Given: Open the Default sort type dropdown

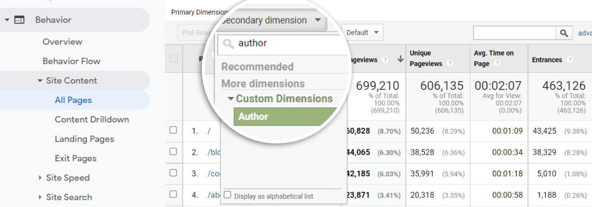Looking at the screenshot, I should [362, 33].
